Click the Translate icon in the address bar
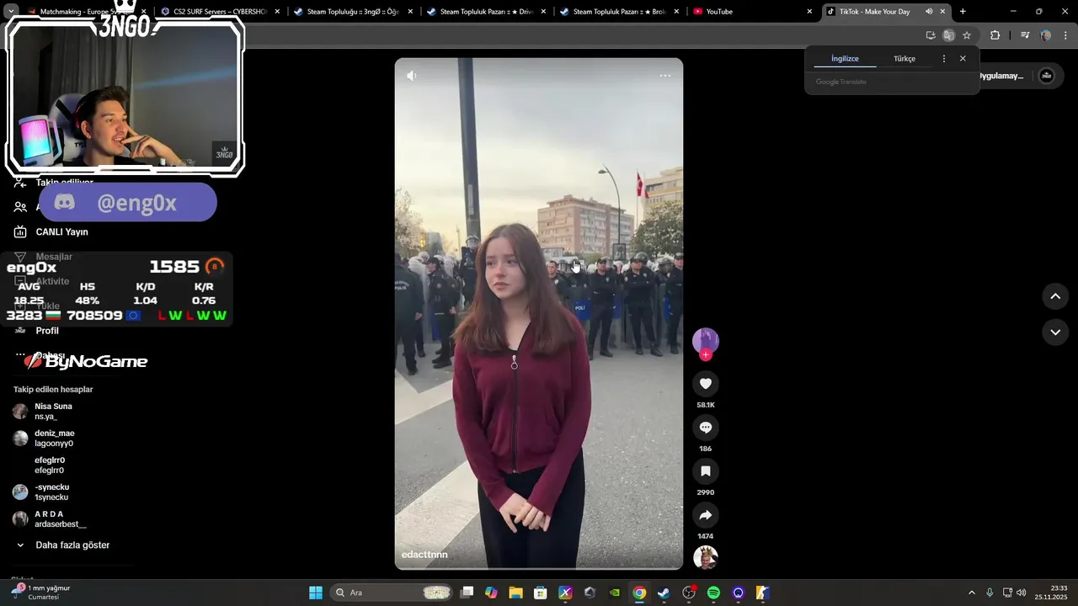The image size is (1078, 606). coord(948,35)
